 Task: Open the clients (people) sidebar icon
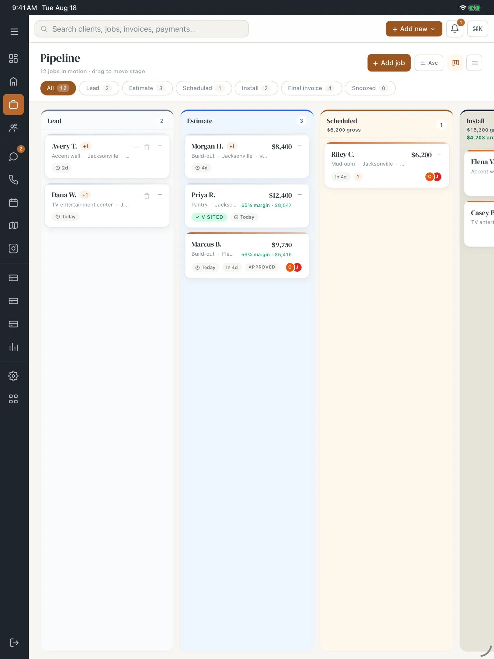14,128
